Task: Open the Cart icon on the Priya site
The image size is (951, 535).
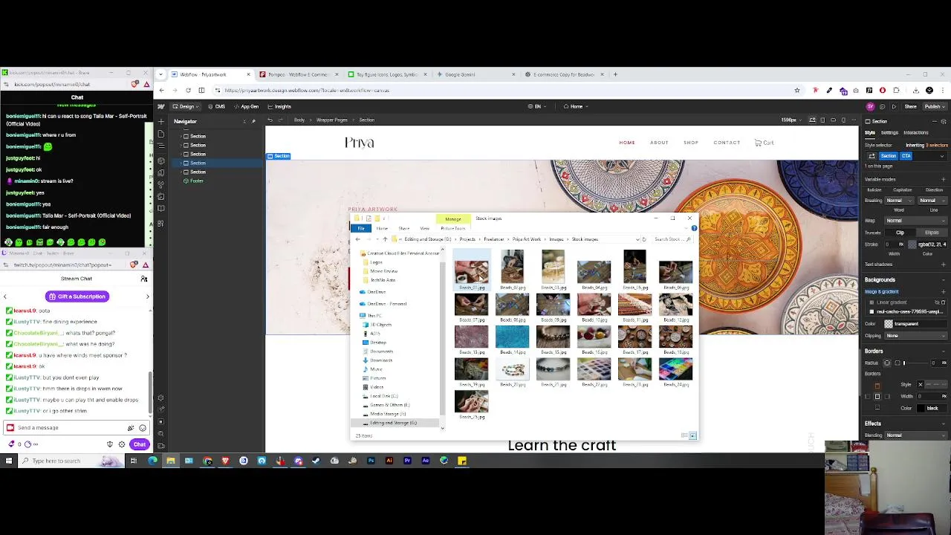Action: [x=764, y=143]
